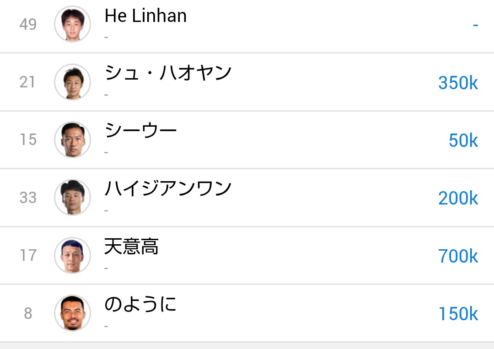Click シーウー's round profile picture

72,140
